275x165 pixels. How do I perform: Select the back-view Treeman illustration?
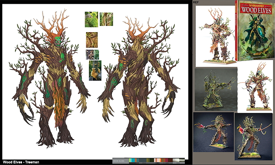(x=138, y=82)
